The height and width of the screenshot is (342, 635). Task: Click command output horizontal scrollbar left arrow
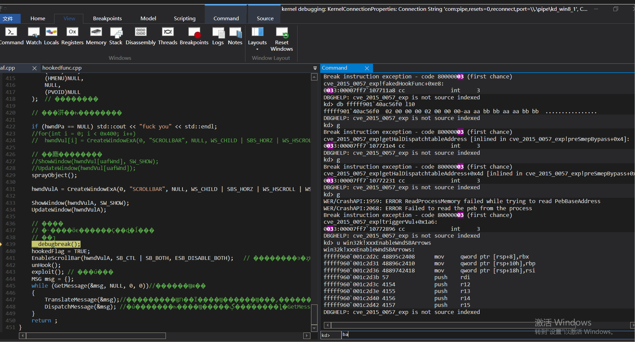327,325
